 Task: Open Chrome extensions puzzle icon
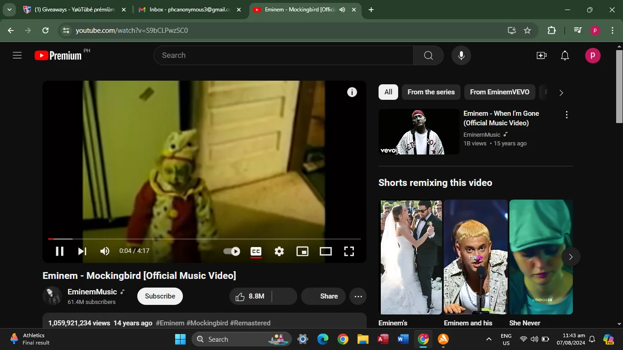click(x=551, y=30)
